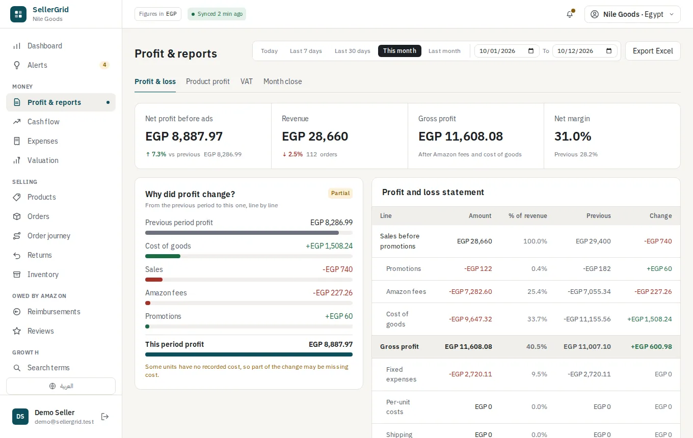693x438 pixels.
Task: Select the This month range
Action: [x=399, y=51]
